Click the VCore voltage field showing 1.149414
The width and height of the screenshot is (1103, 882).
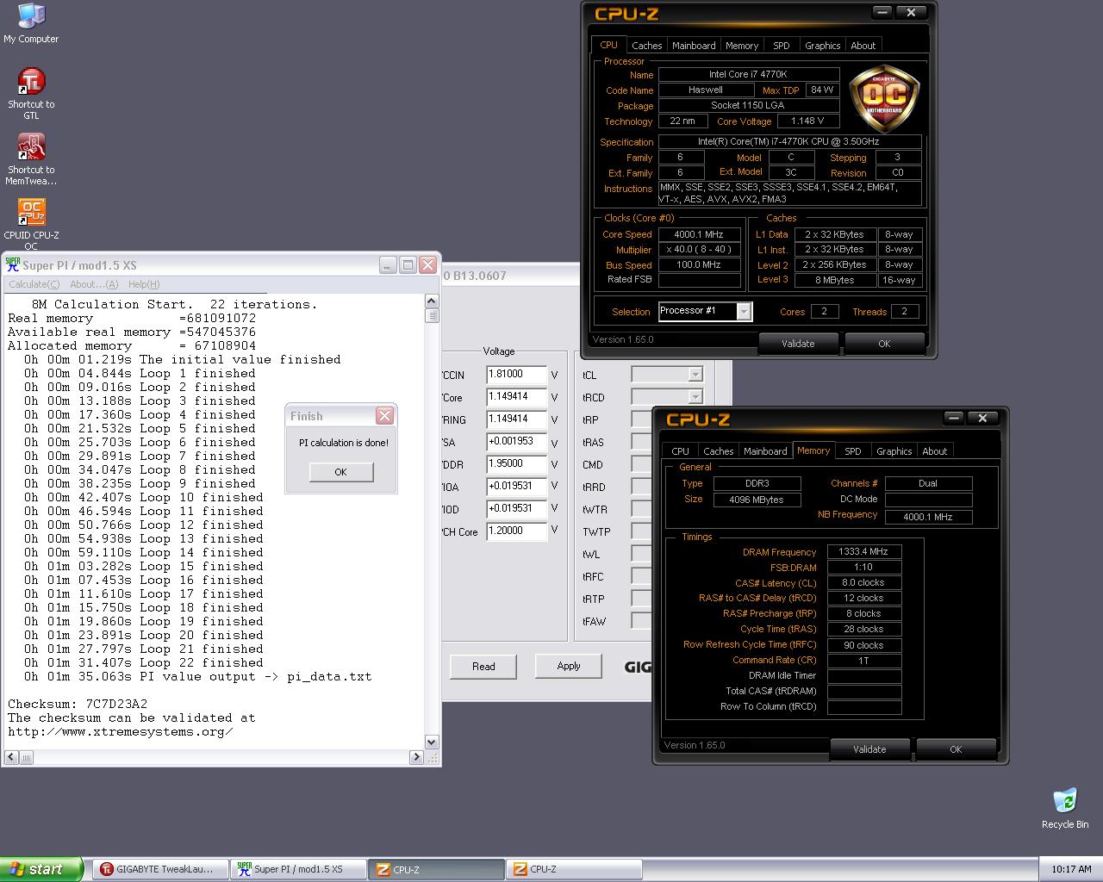tap(517, 397)
